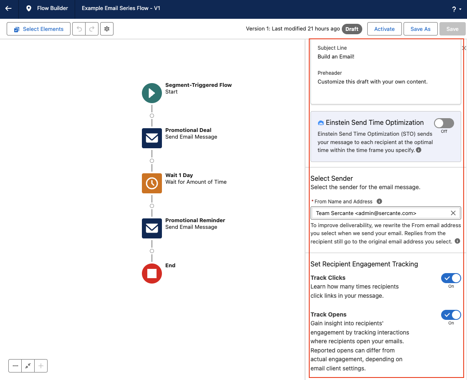Open flow settings gear icon

point(107,29)
